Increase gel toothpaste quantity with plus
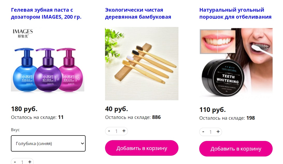This screenshot has height=164, width=283. point(30,162)
